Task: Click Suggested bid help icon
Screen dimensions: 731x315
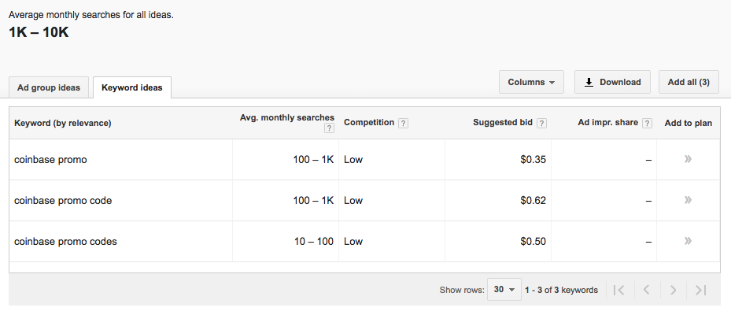Action: [x=541, y=123]
